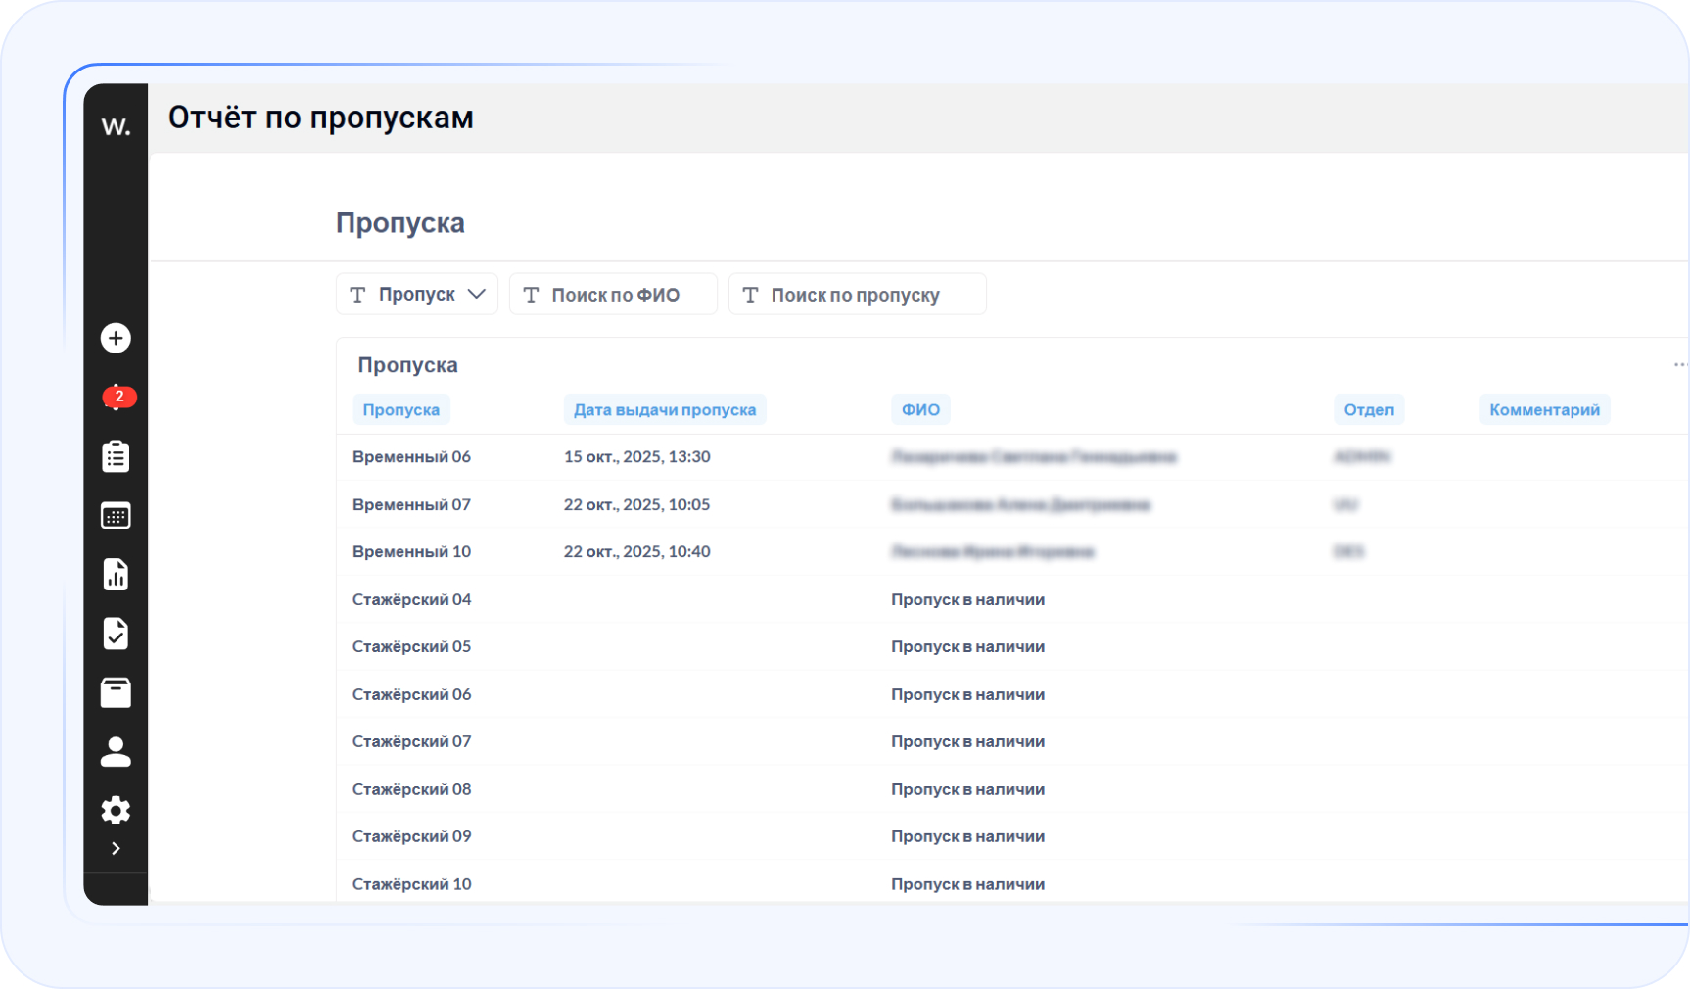Click the W. logo in the sidebar

[x=116, y=126]
